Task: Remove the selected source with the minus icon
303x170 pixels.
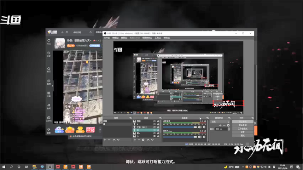Action: pyautogui.click(x=139, y=140)
